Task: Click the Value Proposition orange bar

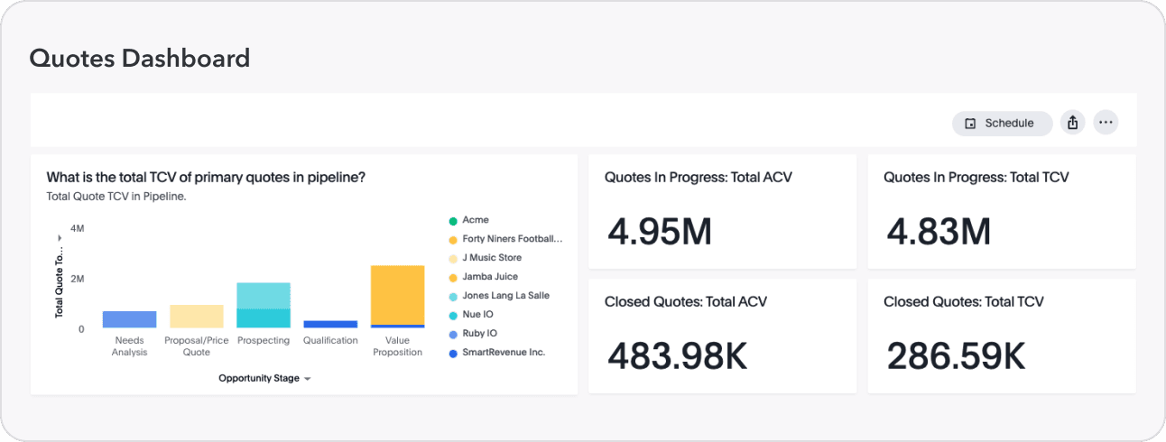Action: coord(397,294)
